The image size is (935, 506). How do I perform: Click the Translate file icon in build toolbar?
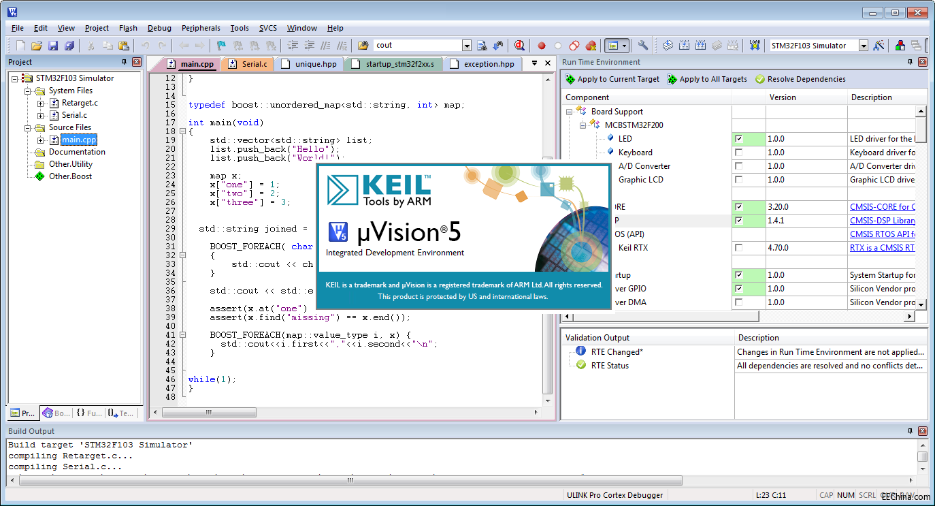(668, 46)
